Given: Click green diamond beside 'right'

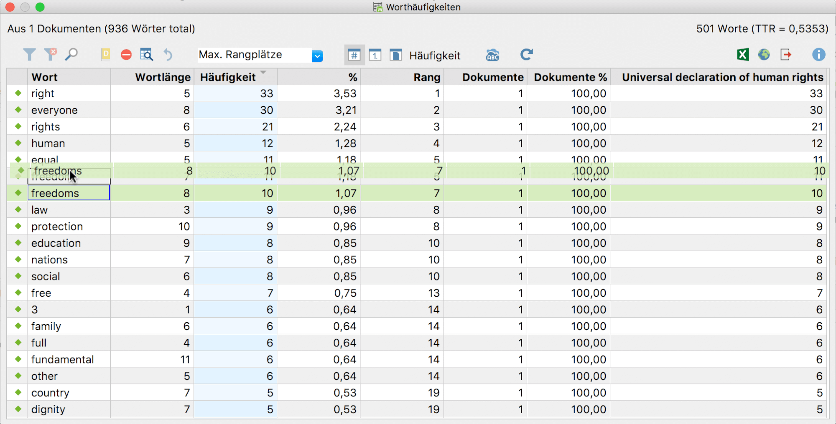Looking at the screenshot, I should click(x=18, y=93).
